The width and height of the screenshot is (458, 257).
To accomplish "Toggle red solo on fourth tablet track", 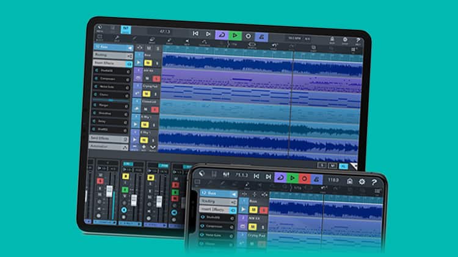I will [155, 110].
